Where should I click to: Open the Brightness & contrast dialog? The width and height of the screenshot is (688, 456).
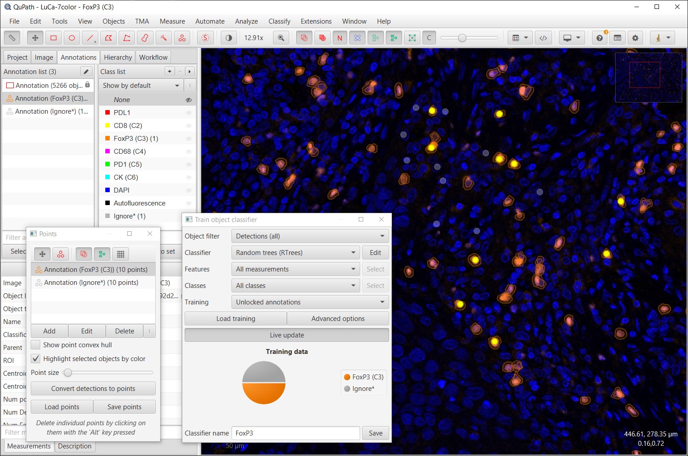point(229,38)
